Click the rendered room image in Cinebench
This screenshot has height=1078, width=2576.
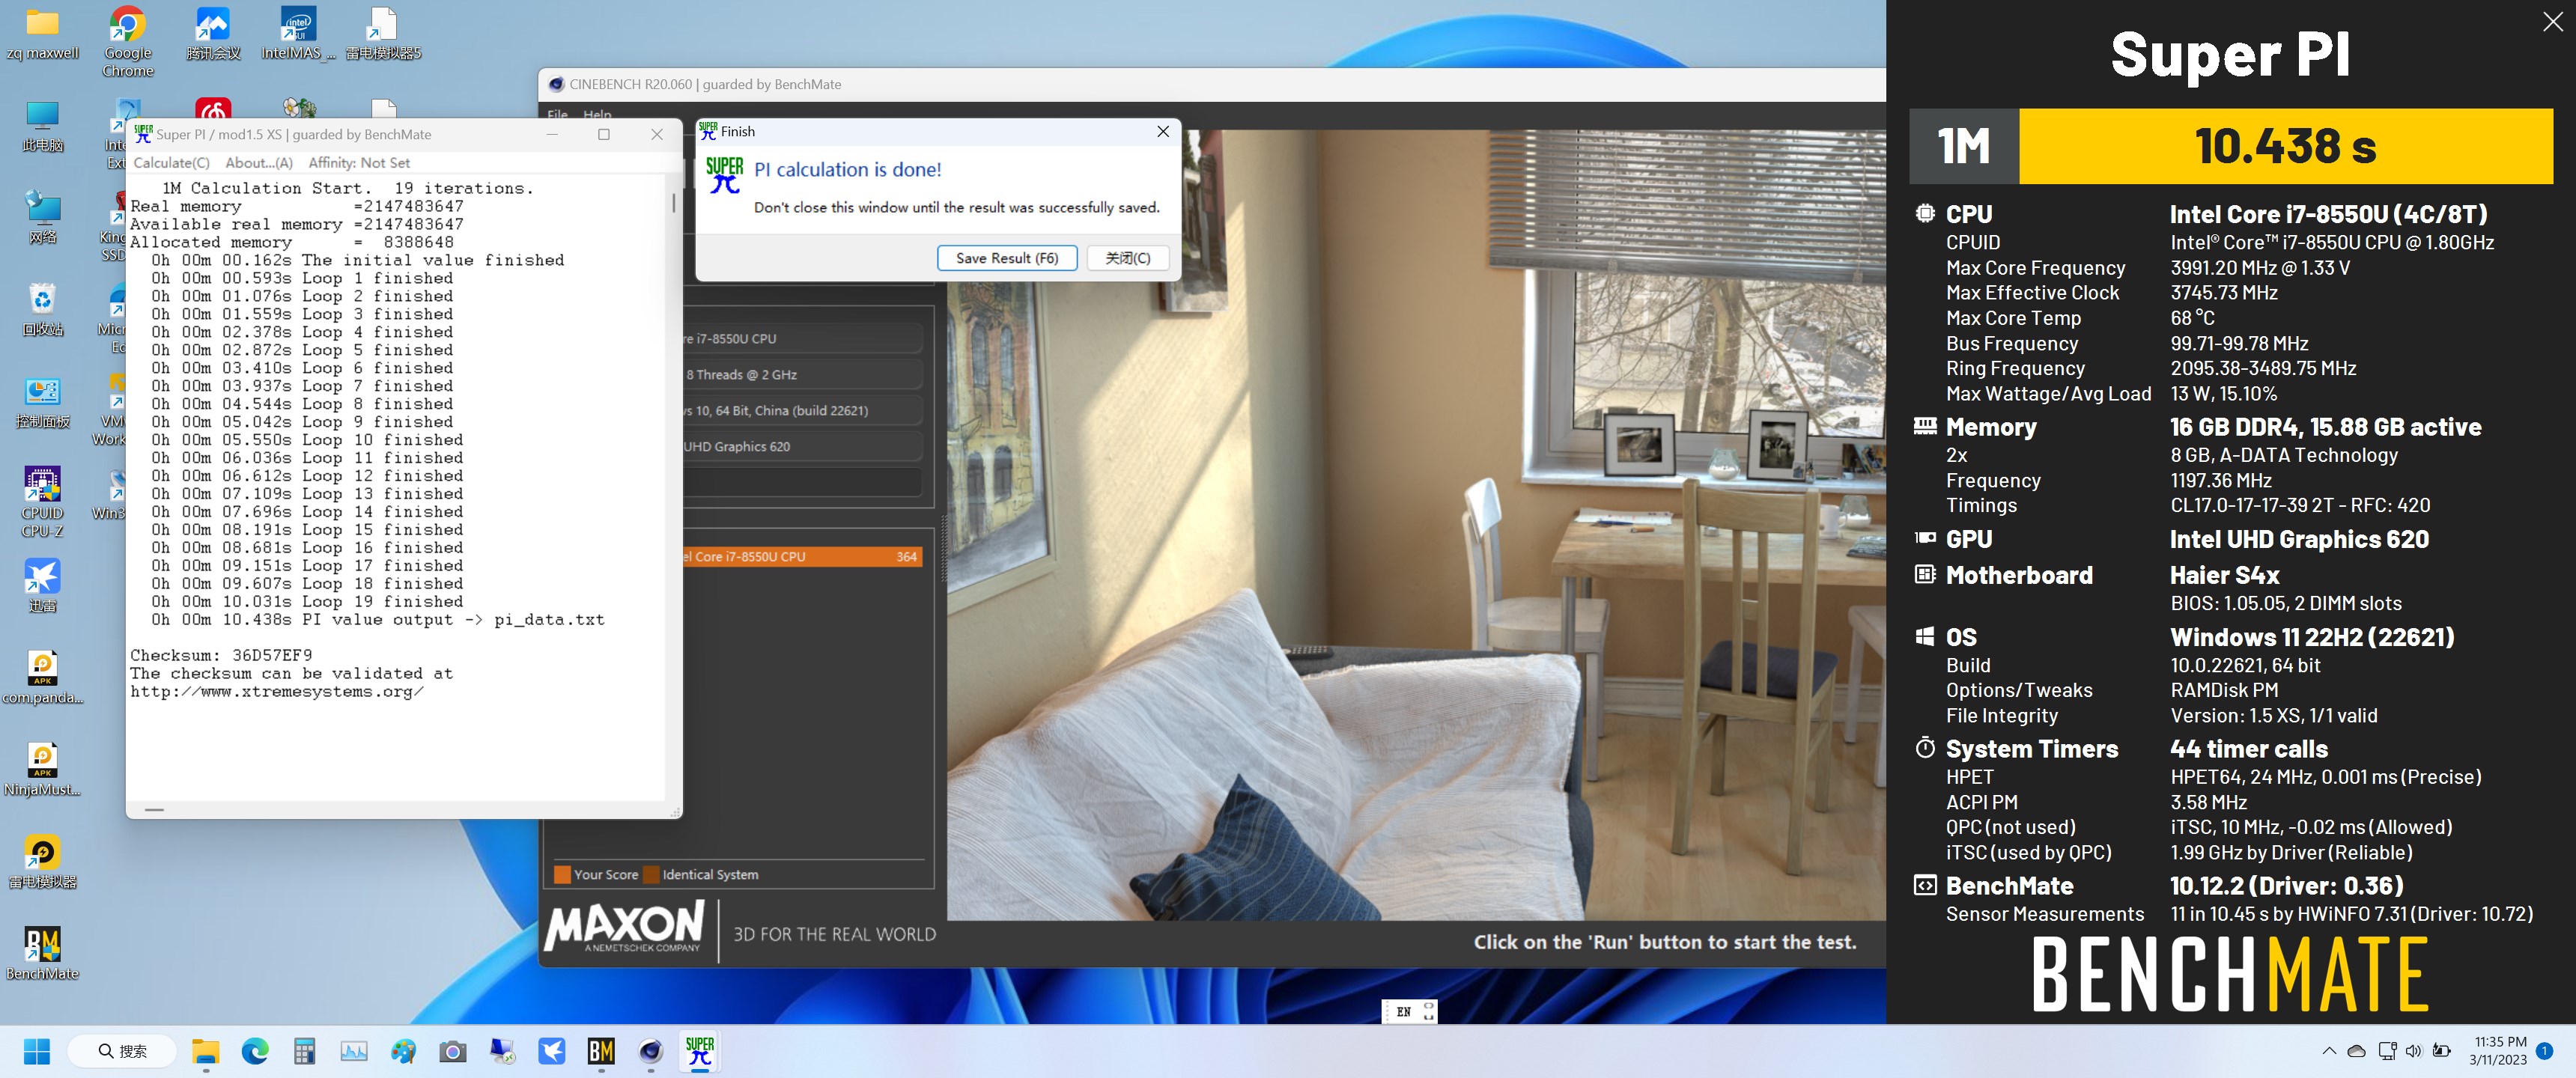pyautogui.click(x=1415, y=525)
